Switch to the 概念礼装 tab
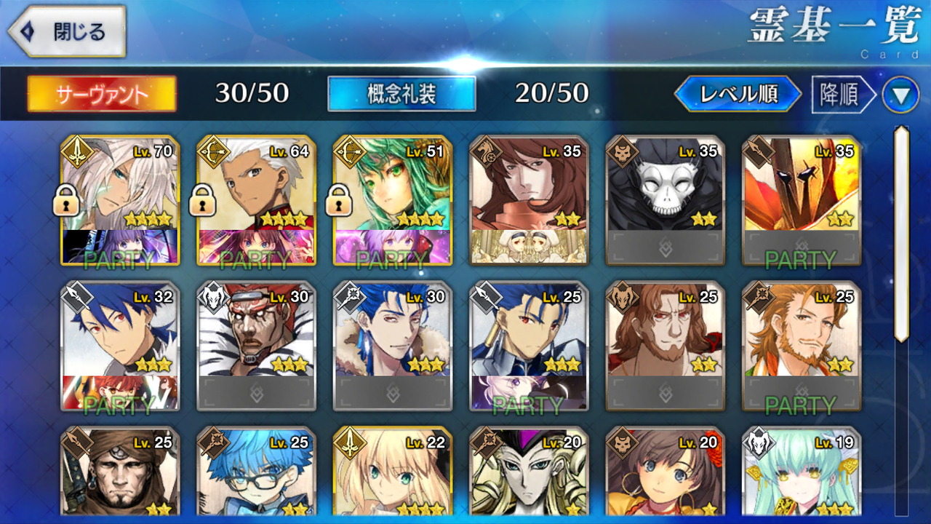Viewport: 931px width, 524px height. click(x=401, y=94)
